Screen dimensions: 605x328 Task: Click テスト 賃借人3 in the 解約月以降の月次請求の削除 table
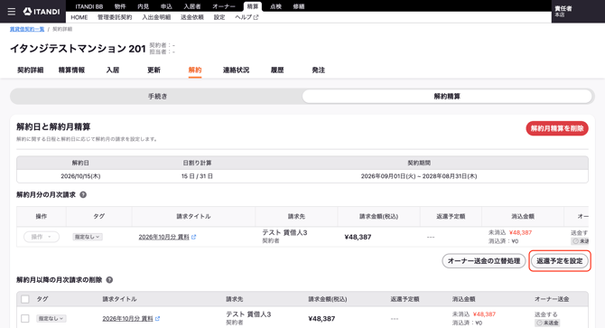248,314
